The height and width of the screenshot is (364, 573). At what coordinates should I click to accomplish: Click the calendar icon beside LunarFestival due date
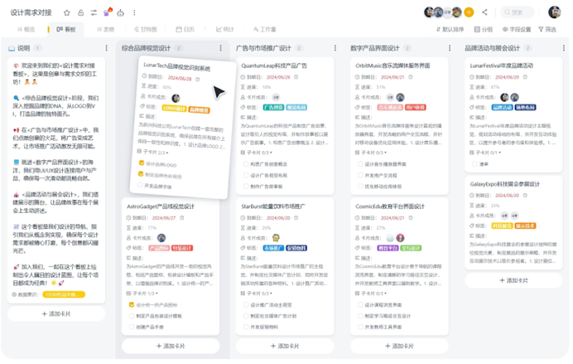tap(525, 77)
